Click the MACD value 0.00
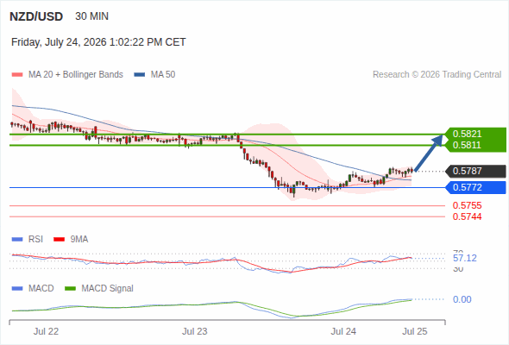The height and width of the screenshot is (345, 509). coord(462,299)
